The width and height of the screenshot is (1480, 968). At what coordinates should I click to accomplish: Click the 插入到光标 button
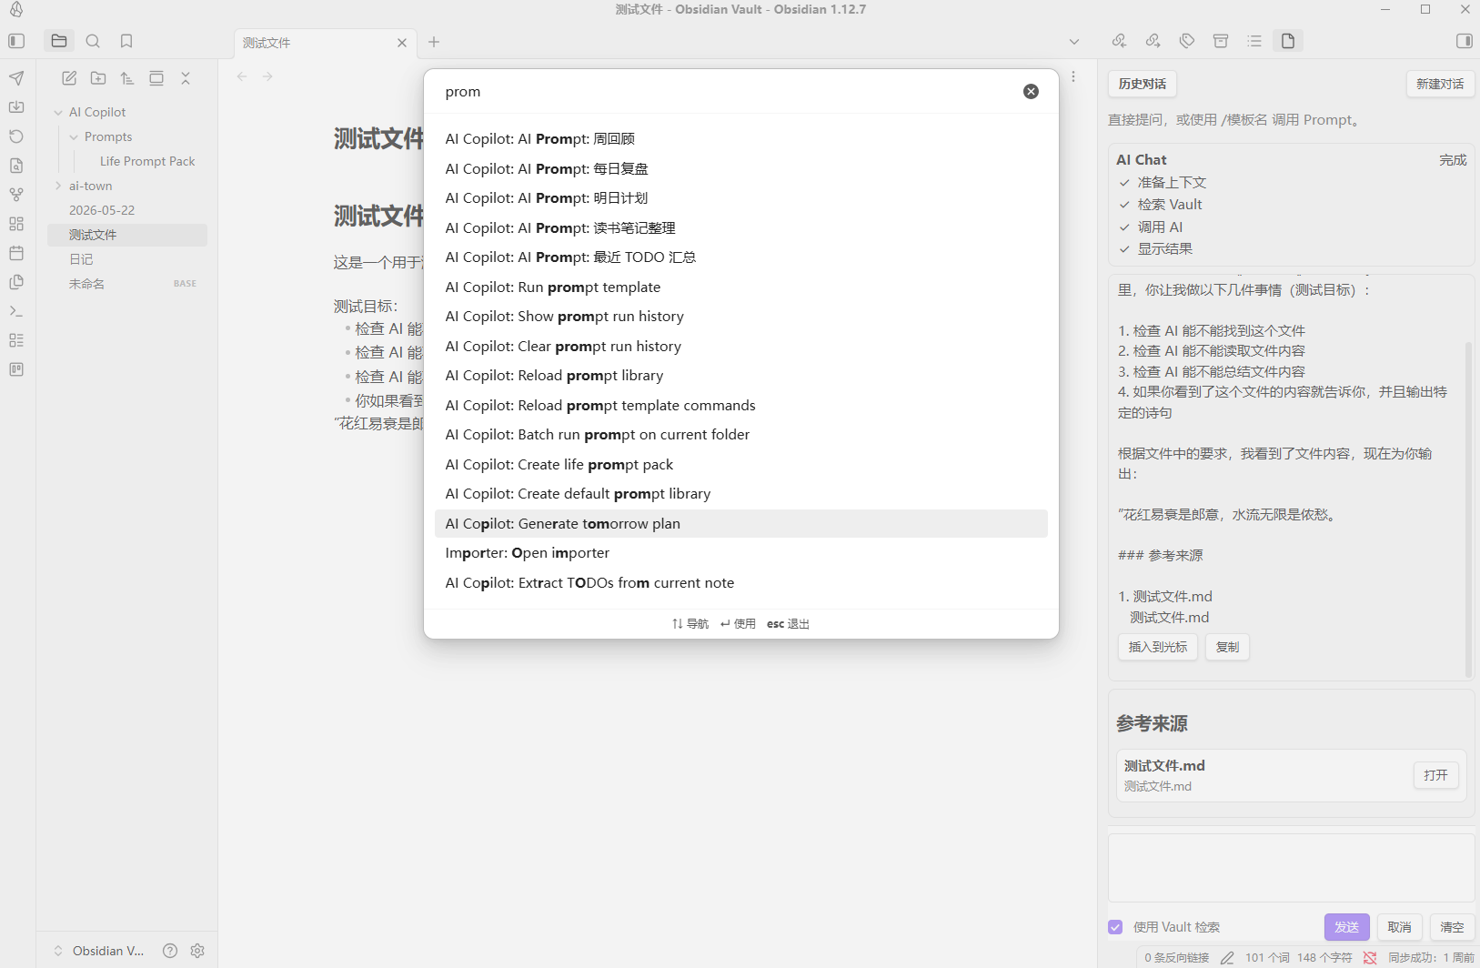point(1157,647)
